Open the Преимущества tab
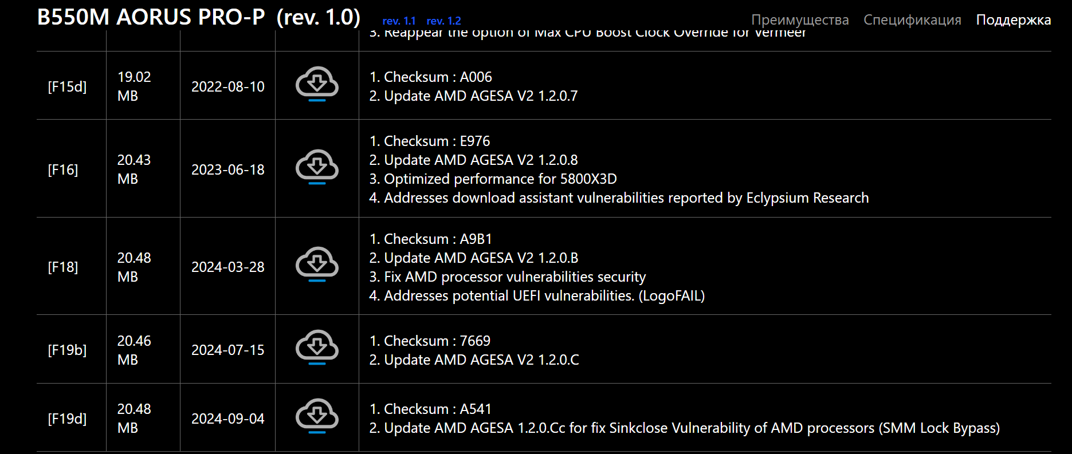This screenshot has height=454, width=1072. coord(800,20)
